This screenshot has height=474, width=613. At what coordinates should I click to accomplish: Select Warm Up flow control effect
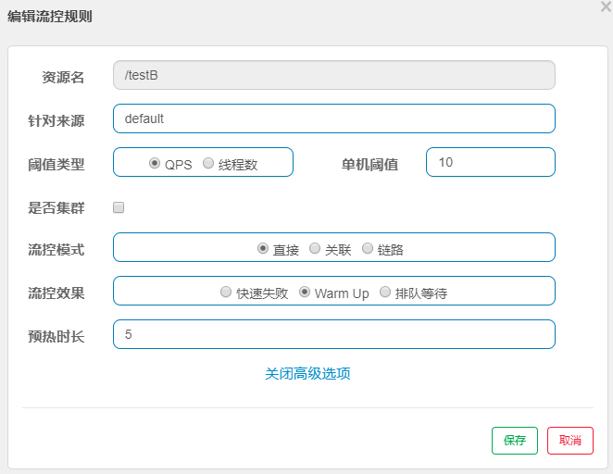pos(305,293)
